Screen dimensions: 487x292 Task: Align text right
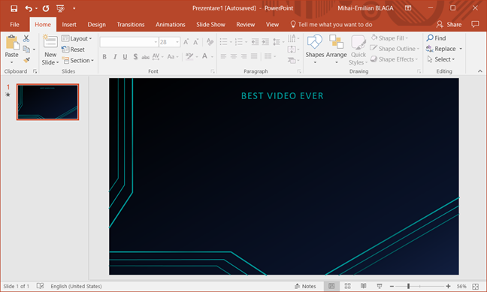(x=243, y=56)
